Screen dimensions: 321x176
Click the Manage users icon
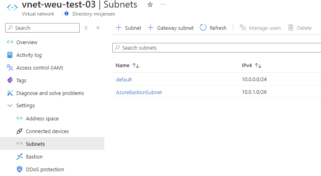click(x=243, y=28)
